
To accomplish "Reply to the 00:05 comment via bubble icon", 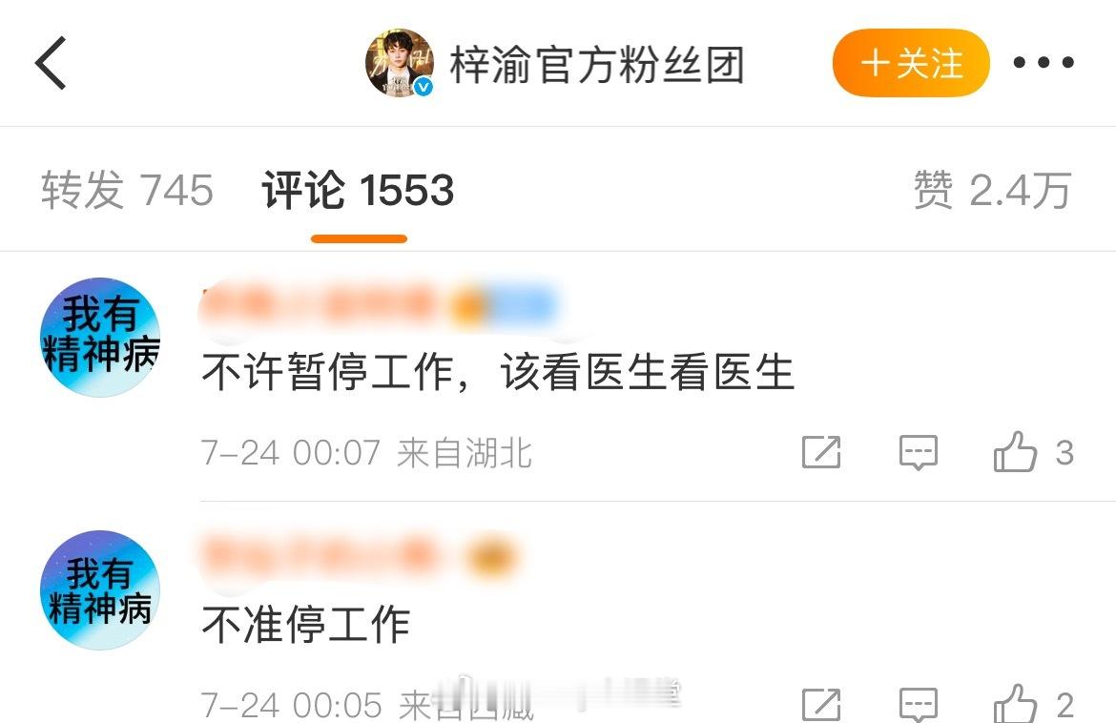I will [x=919, y=705].
